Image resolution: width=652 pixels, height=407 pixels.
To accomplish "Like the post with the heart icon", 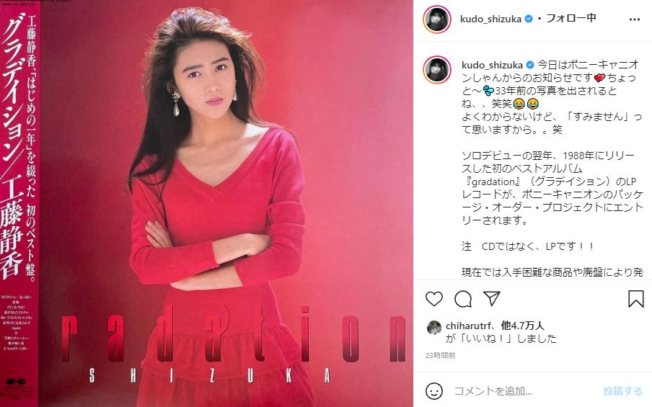I will pyautogui.click(x=434, y=299).
